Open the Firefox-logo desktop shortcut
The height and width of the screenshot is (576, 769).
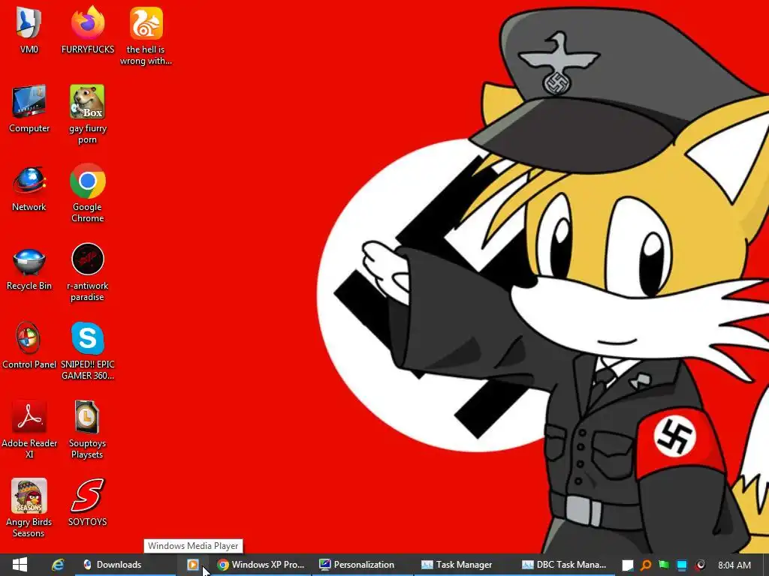[x=88, y=30]
